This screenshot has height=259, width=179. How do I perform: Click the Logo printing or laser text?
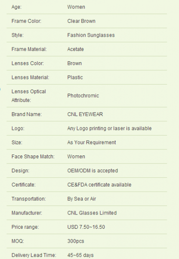(109, 129)
